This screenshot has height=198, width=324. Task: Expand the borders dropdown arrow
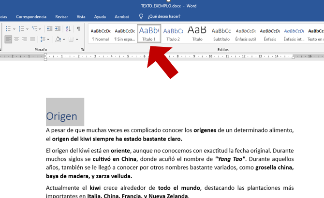coord(77,39)
